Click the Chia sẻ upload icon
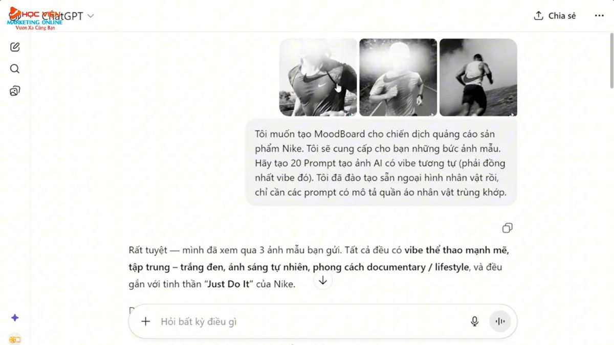614x345 pixels. click(538, 16)
